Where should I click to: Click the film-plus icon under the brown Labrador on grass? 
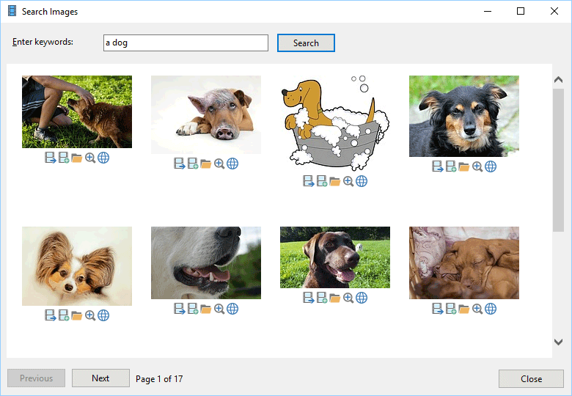point(322,298)
